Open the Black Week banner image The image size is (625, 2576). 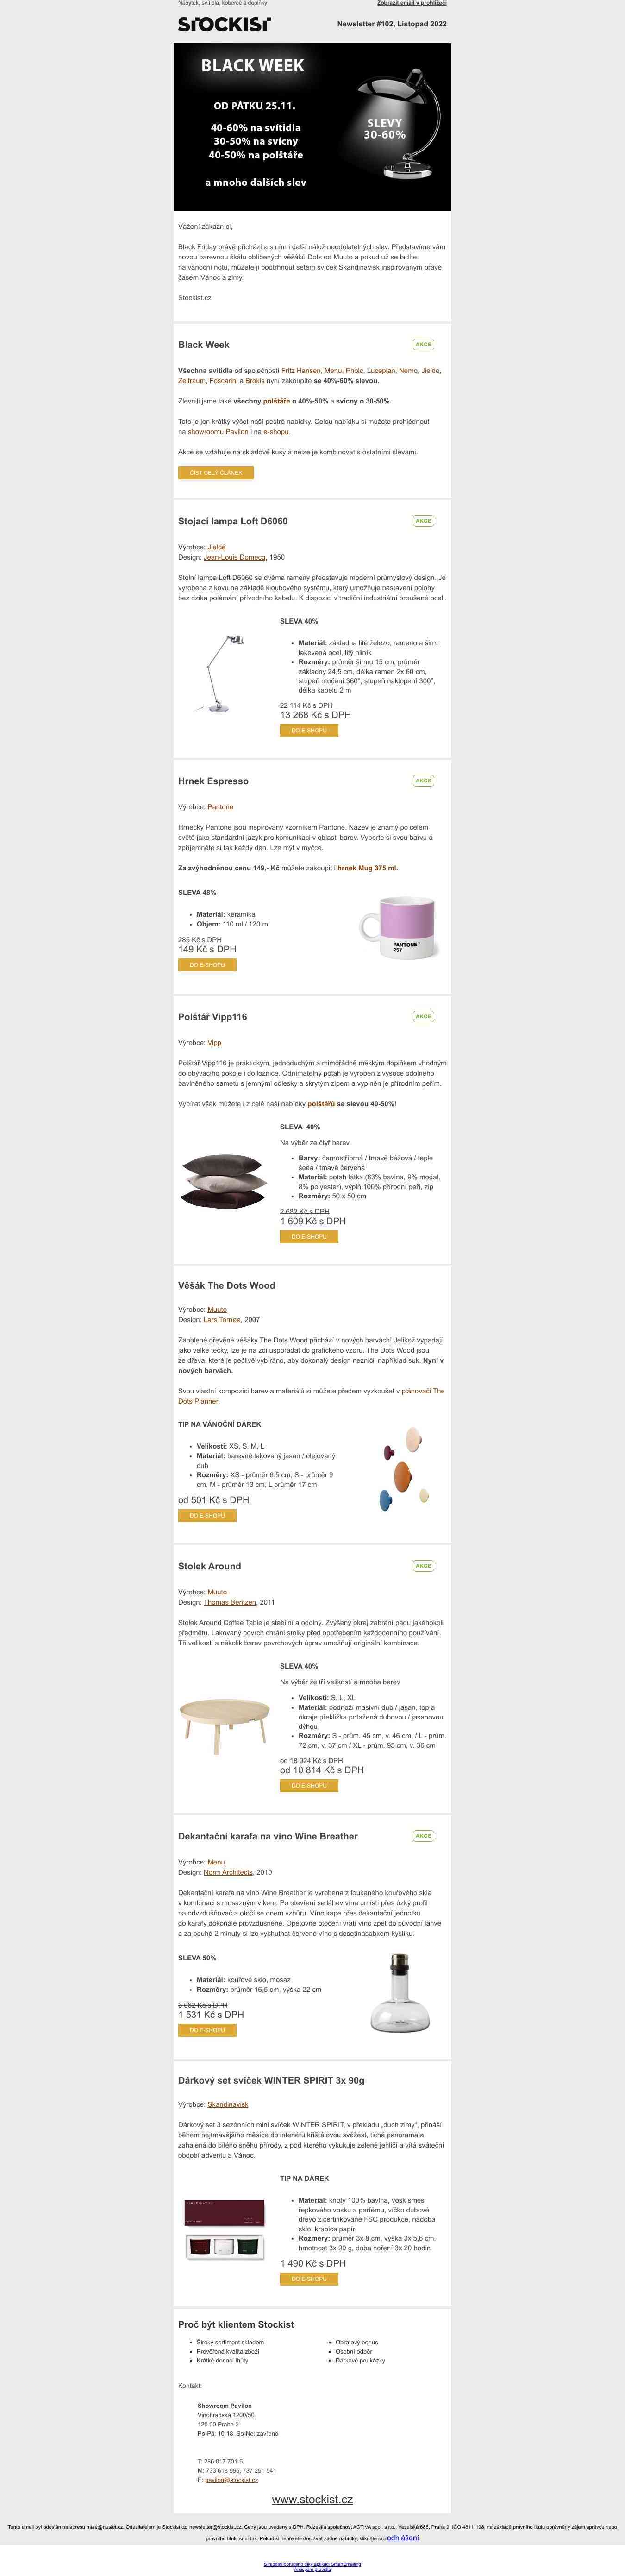(x=312, y=126)
